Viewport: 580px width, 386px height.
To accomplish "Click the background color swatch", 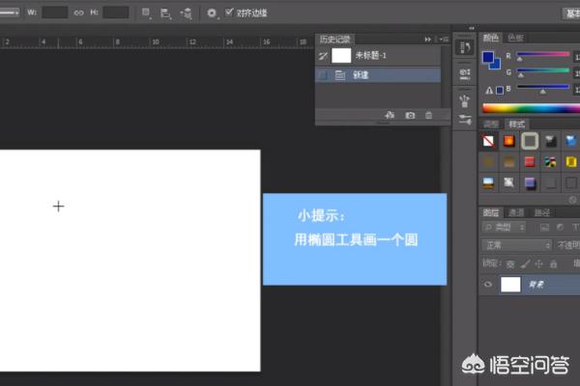I will click(x=496, y=65).
